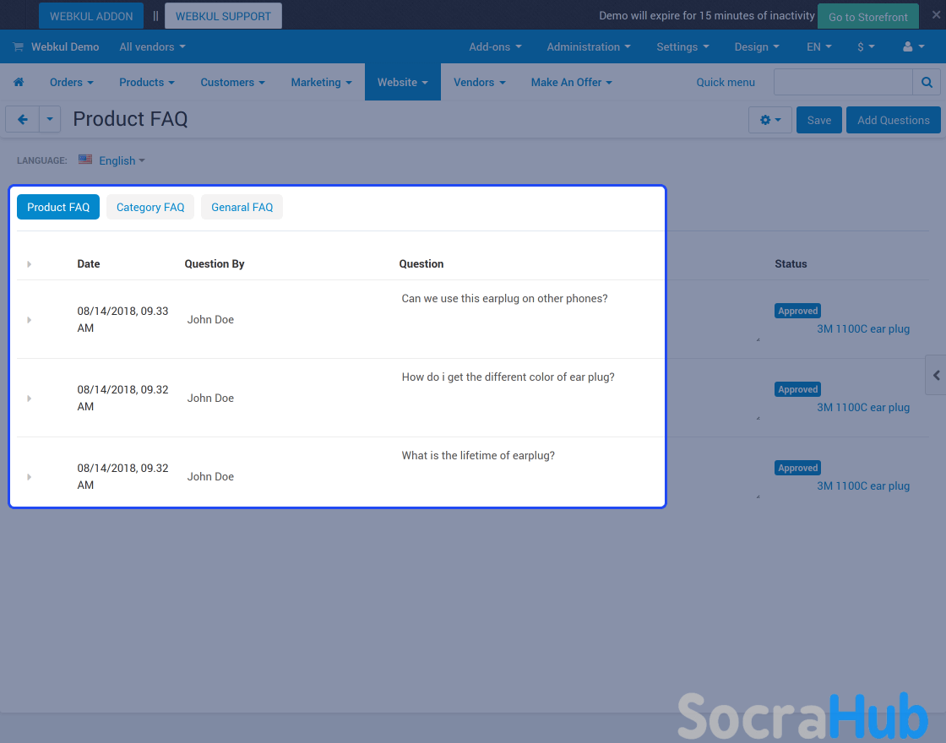Click the back arrow button
This screenshot has width=946, height=743.
[23, 120]
